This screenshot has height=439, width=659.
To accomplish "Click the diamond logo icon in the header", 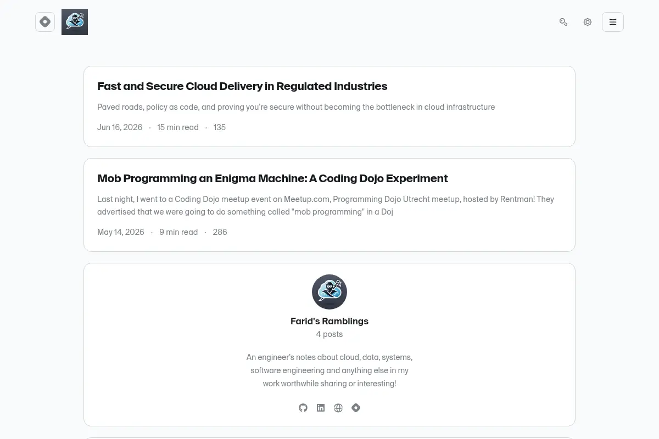I will point(45,22).
